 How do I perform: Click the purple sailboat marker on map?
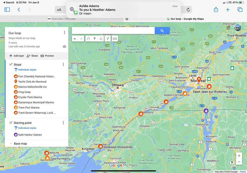[206, 111]
